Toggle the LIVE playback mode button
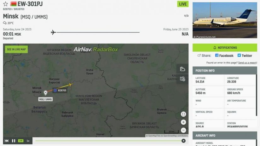Screen dimensions: 260x146 21,141
